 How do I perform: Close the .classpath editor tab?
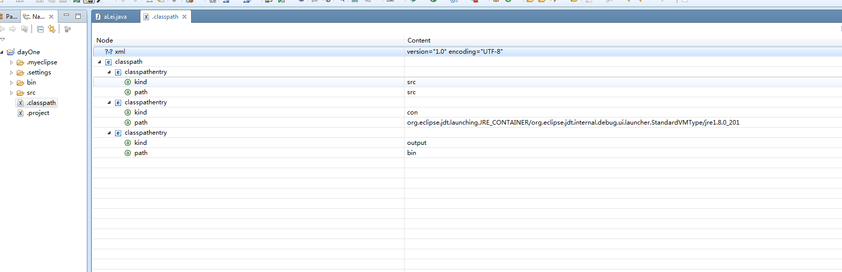pyautogui.click(x=185, y=17)
